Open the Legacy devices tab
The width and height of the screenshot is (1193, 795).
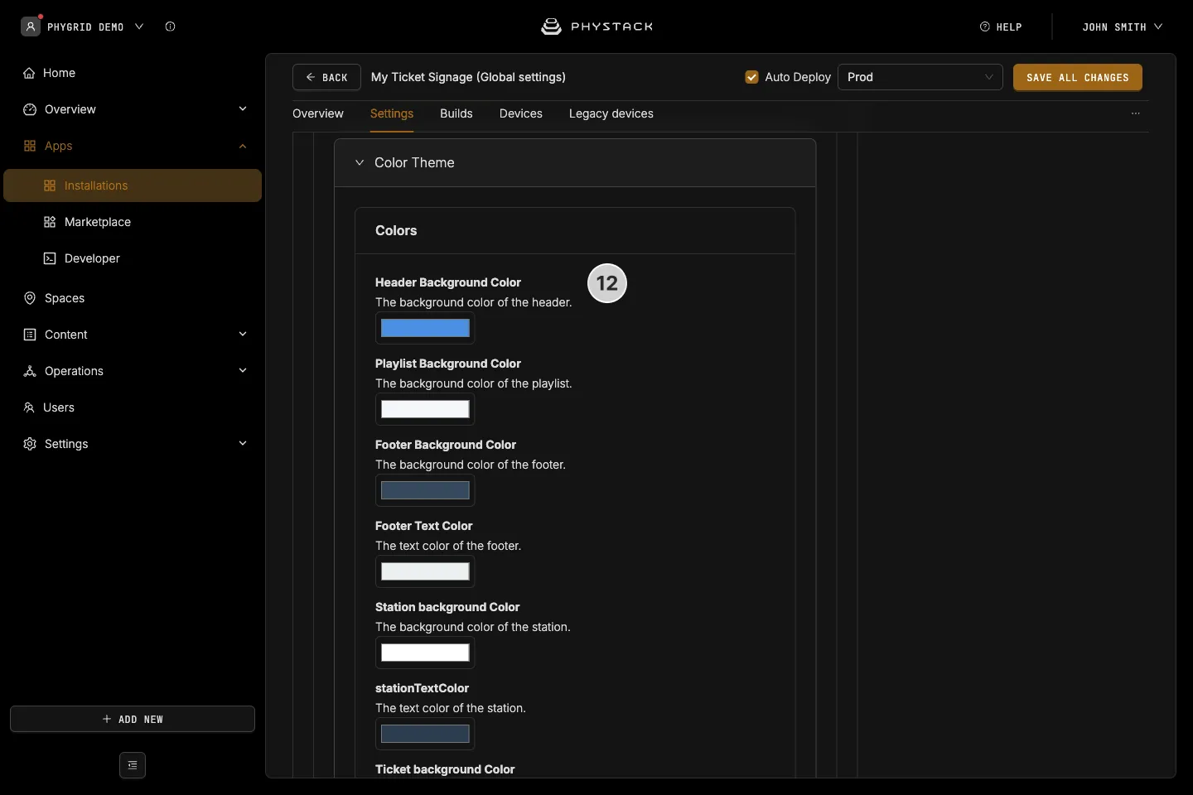[x=611, y=113]
